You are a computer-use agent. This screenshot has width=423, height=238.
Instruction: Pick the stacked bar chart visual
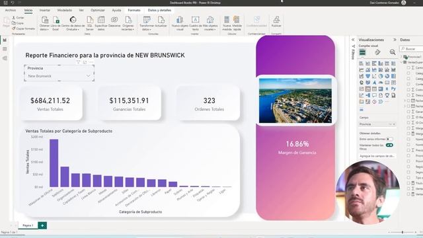pos(362,63)
